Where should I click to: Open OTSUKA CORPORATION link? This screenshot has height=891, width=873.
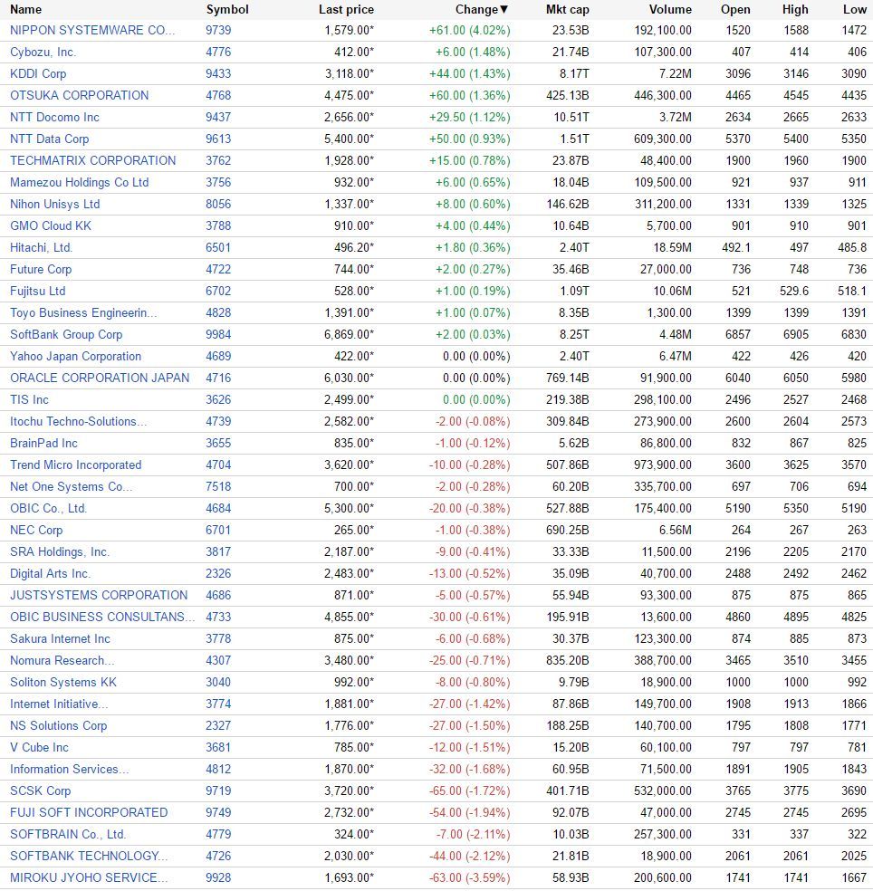coord(79,95)
